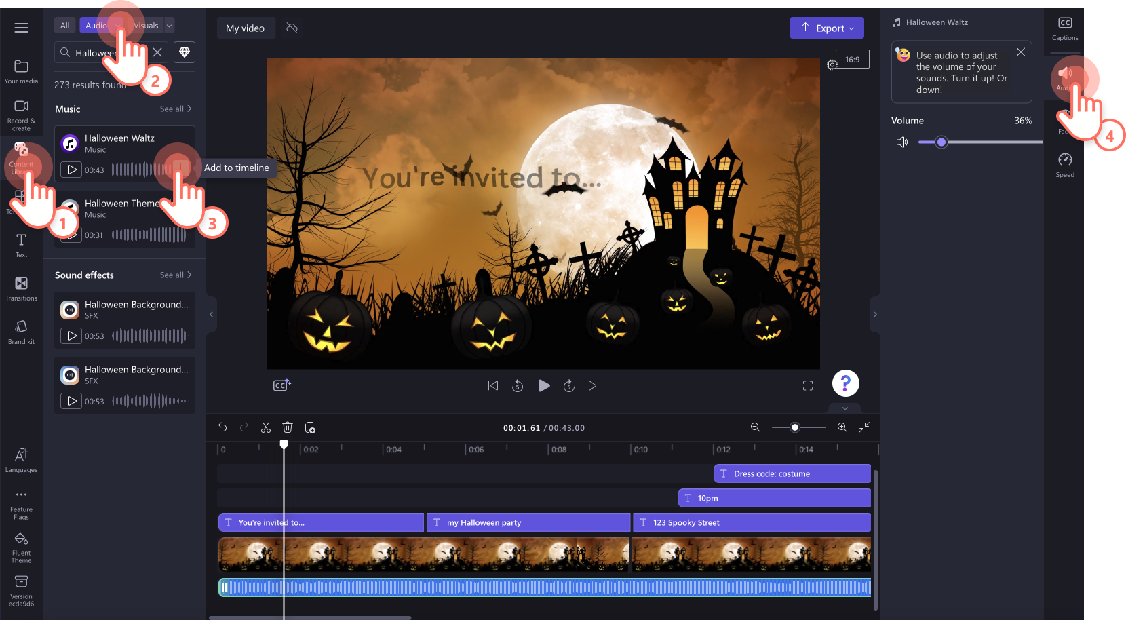Open the help question mark button
This screenshot has width=1126, height=620.
tap(846, 383)
